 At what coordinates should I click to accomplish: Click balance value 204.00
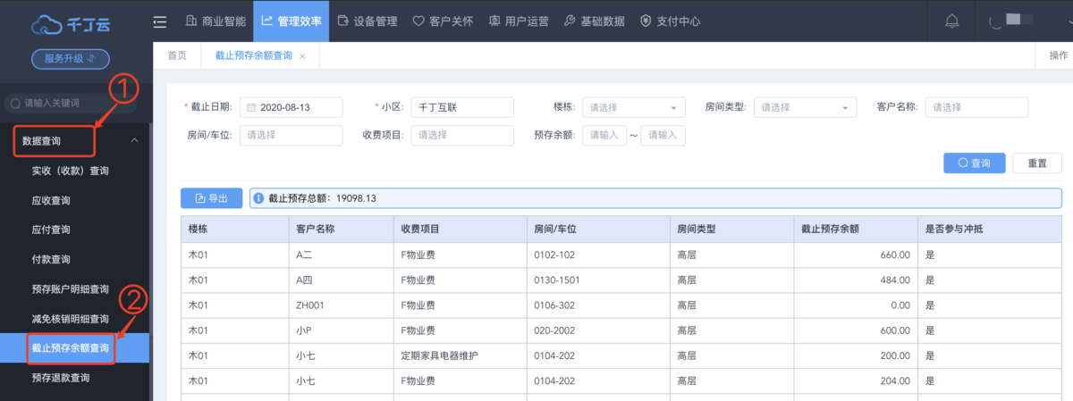tap(895, 380)
